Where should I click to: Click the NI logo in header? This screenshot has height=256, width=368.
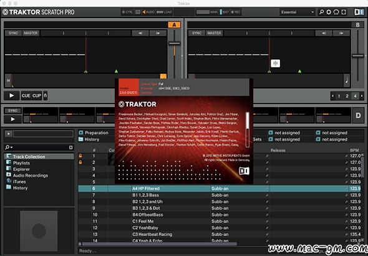[359, 12]
